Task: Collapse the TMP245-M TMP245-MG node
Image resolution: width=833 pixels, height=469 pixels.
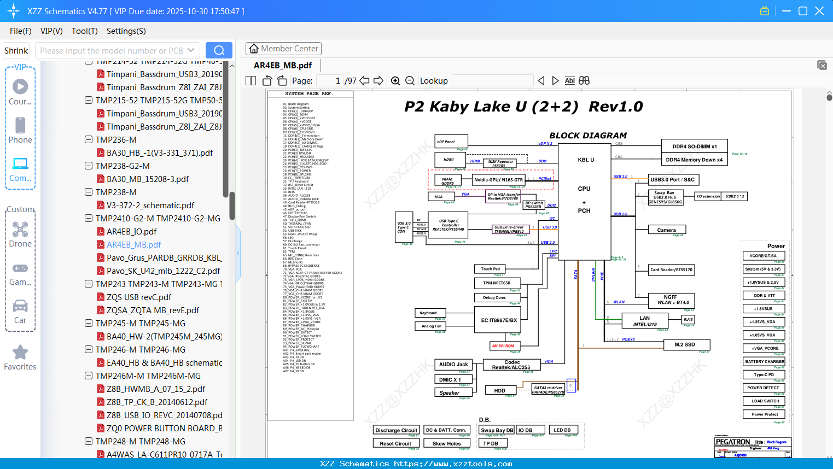Action: tap(89, 324)
